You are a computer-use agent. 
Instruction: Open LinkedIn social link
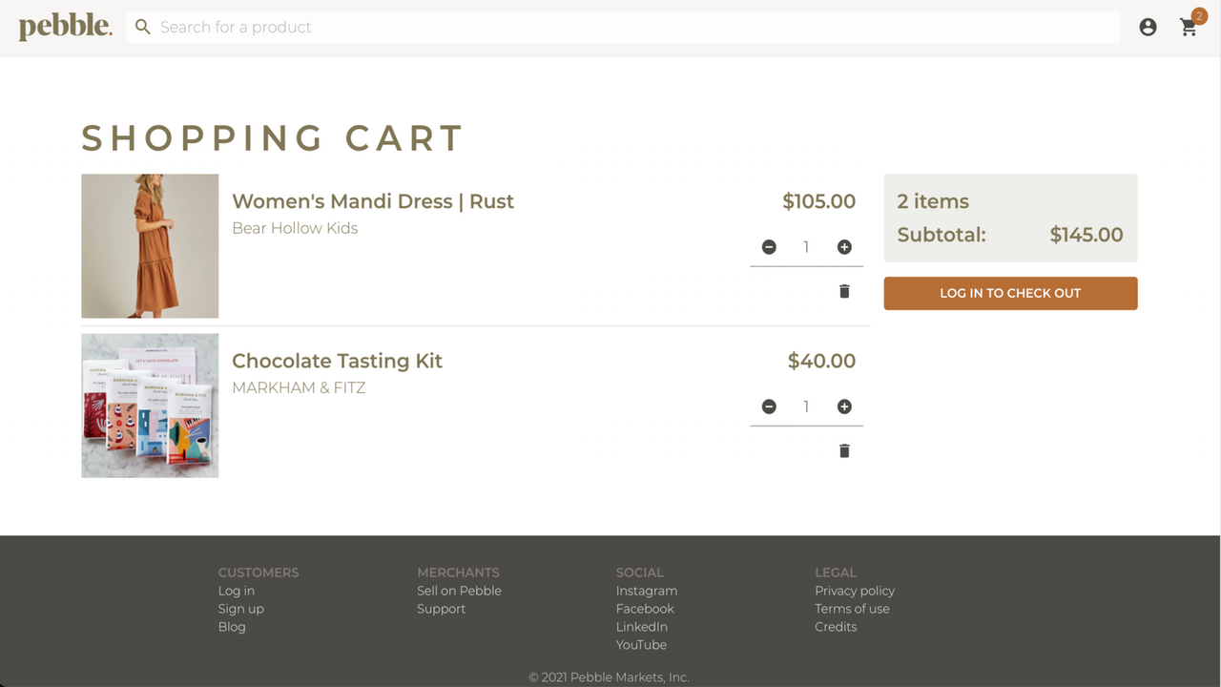642,627
